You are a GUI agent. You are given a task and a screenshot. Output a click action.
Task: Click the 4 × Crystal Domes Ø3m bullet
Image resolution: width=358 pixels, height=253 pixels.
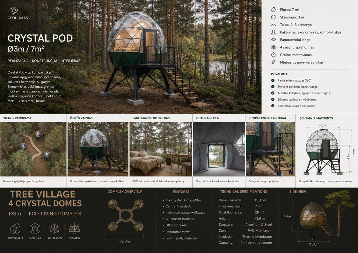[182, 200]
